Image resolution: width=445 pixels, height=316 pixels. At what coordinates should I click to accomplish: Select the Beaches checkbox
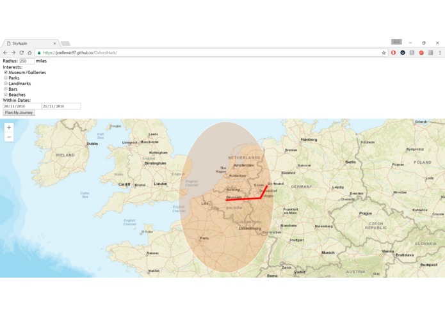(6, 95)
